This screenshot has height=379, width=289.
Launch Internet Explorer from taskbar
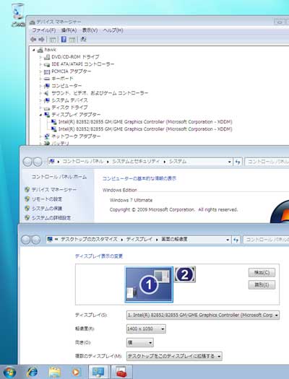pyautogui.click(x=33, y=373)
